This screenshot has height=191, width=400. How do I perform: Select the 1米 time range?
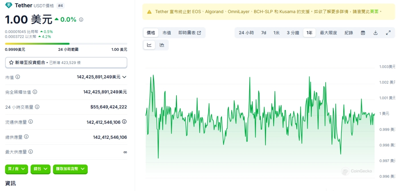click(x=276, y=33)
